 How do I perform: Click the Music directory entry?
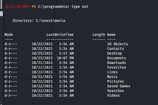(112, 77)
